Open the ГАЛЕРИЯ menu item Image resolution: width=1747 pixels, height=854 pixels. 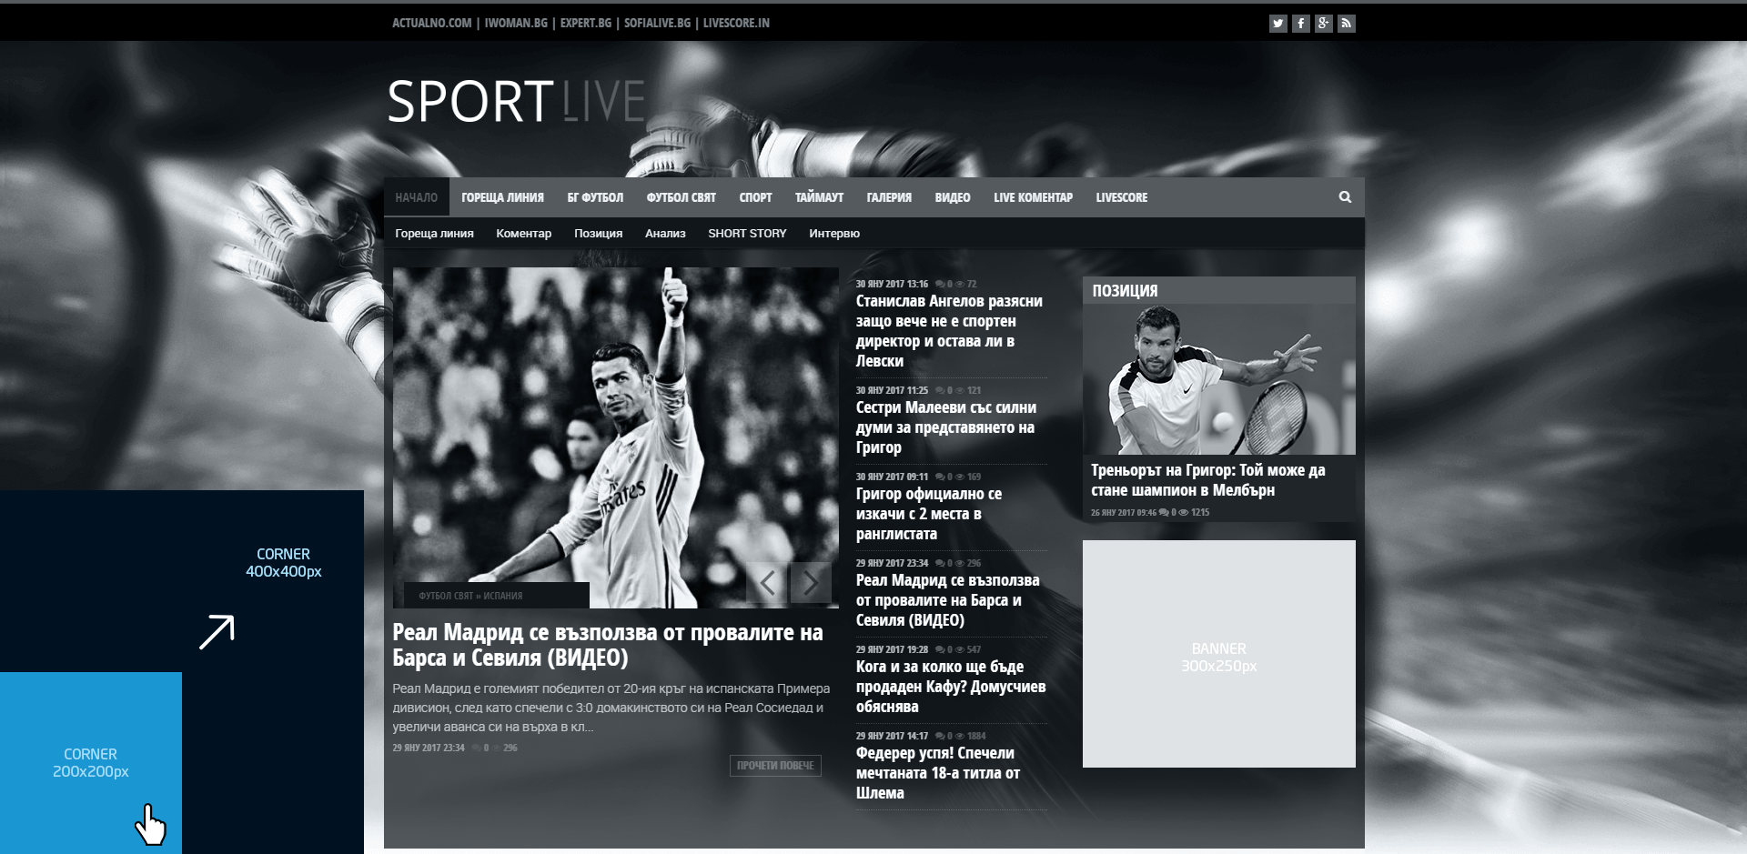pos(888,197)
